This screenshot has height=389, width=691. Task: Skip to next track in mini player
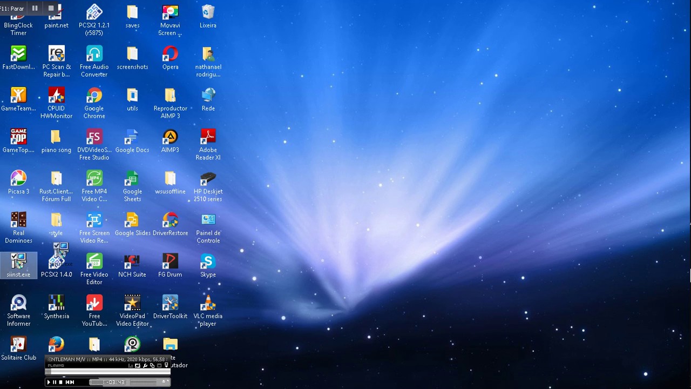pos(72,382)
